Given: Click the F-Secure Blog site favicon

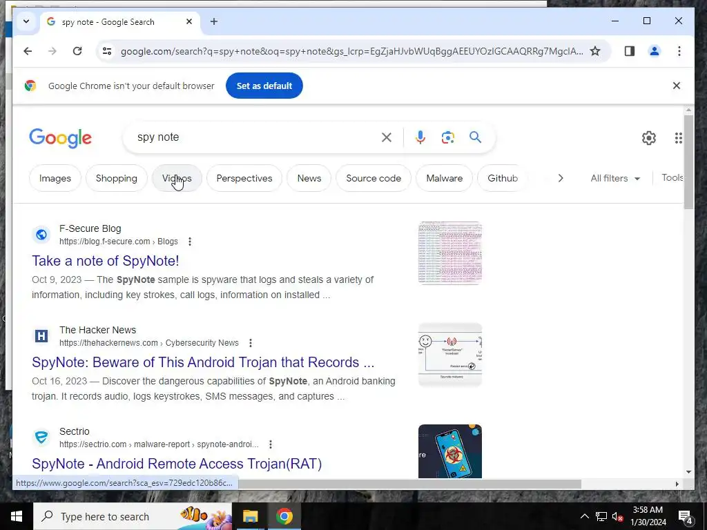Looking at the screenshot, I should [x=41, y=235].
